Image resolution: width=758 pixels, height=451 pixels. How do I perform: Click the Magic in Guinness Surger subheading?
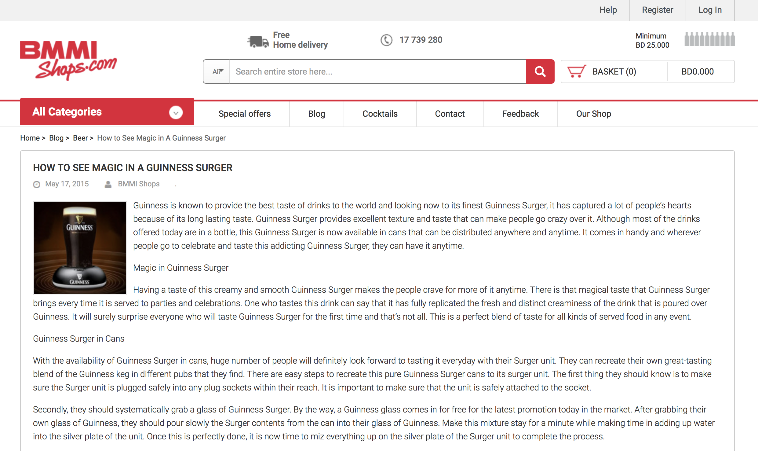click(181, 268)
